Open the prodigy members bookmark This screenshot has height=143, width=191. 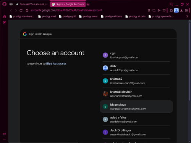pyautogui.click(x=22, y=16)
